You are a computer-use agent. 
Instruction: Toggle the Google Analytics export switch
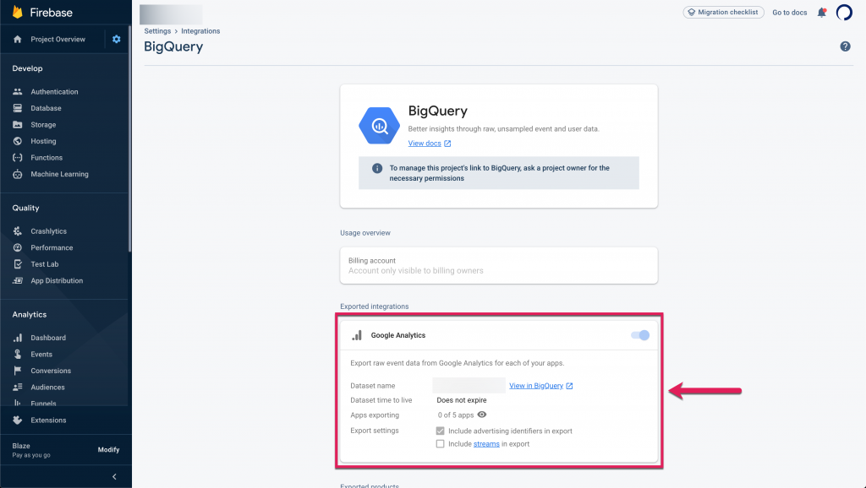[x=640, y=335]
